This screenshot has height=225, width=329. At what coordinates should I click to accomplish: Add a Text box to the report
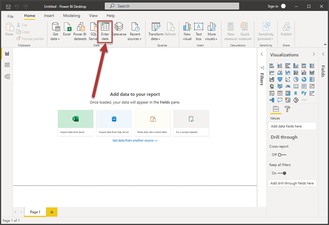pyautogui.click(x=198, y=32)
